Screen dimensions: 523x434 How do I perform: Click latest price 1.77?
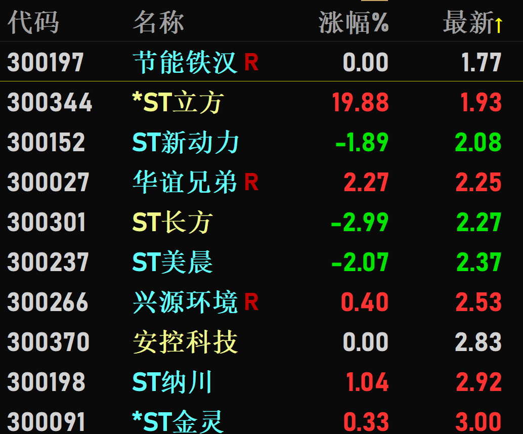click(x=482, y=62)
